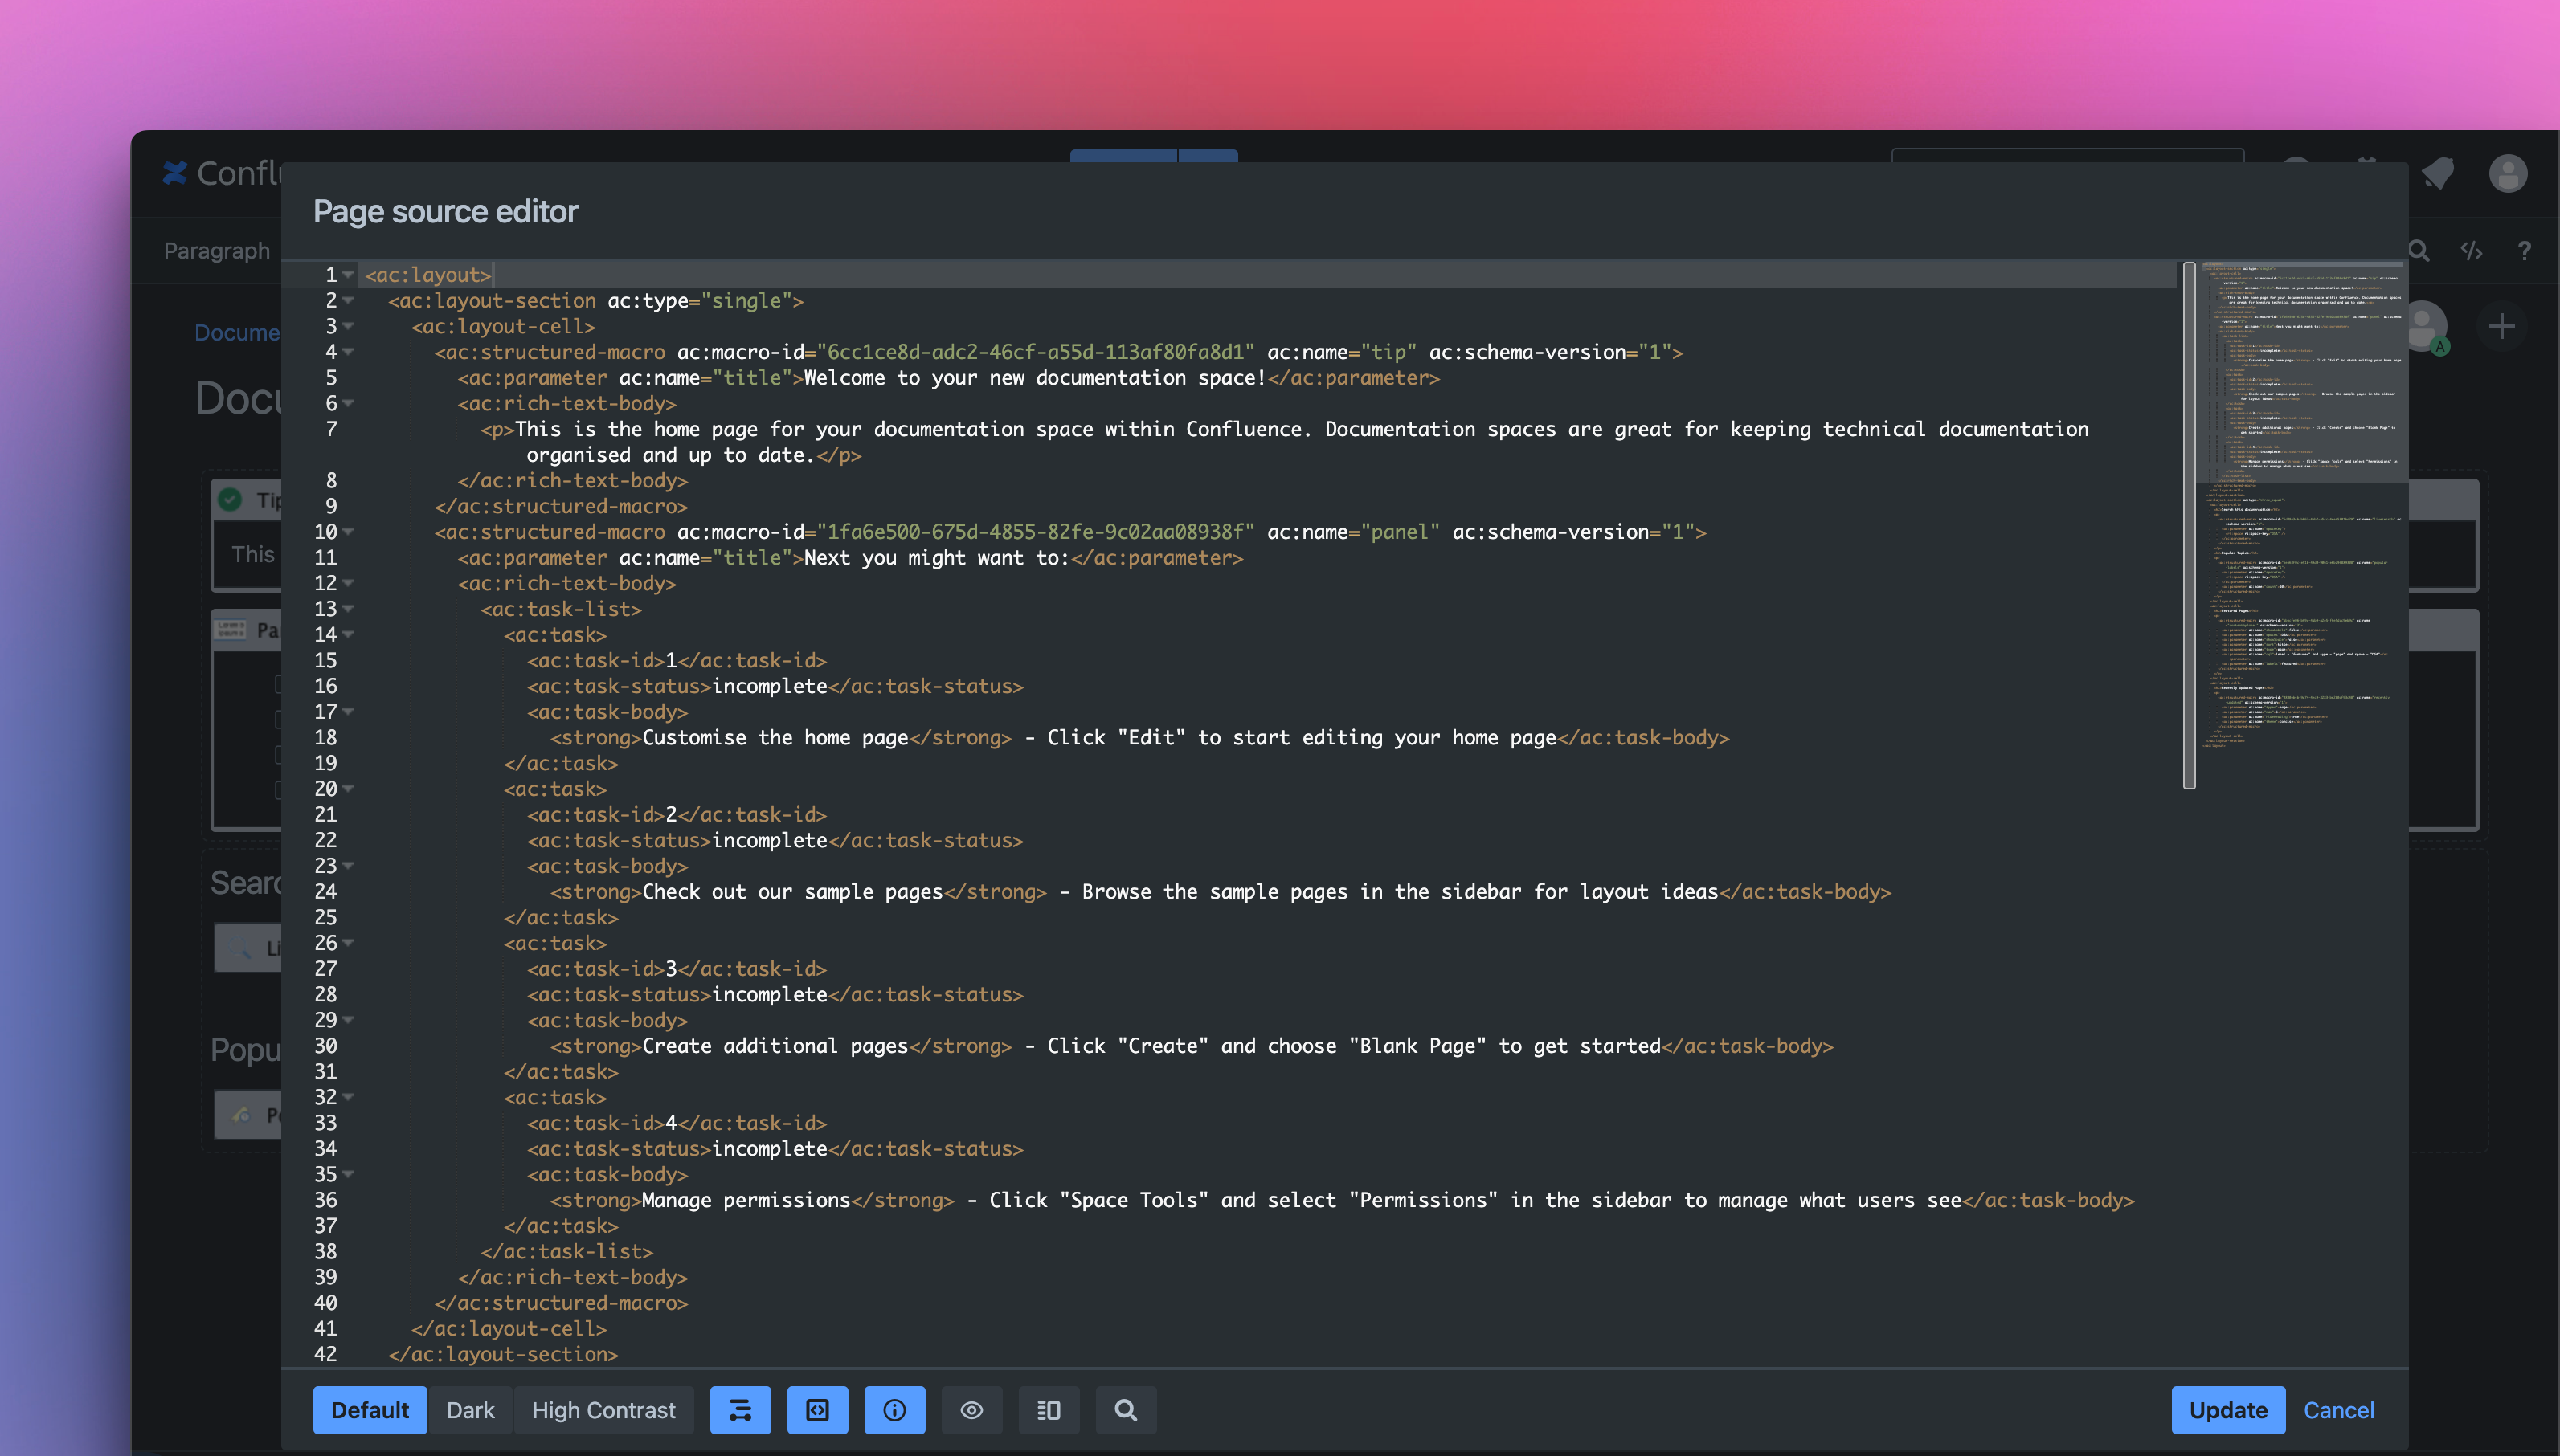The image size is (2560, 1456).
Task: Collapse the ac:layout fold on line 1
Action: (x=348, y=275)
